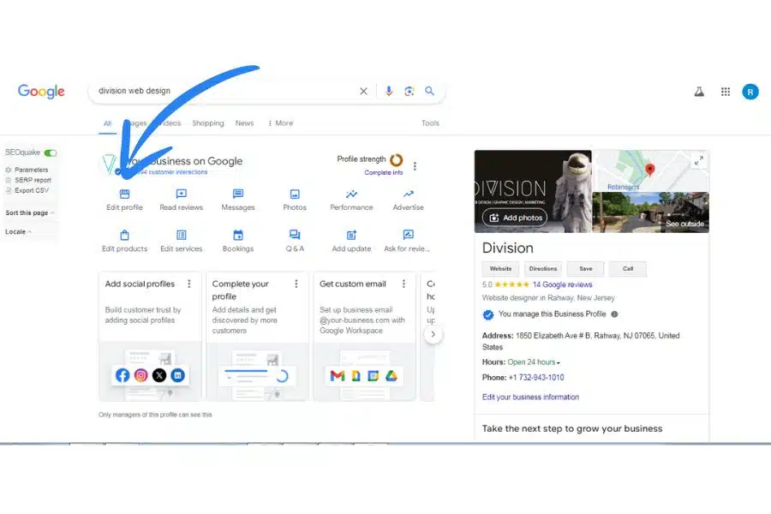Open Advertise trend arrow icon
Image resolution: width=771 pixels, height=514 pixels.
[408, 194]
